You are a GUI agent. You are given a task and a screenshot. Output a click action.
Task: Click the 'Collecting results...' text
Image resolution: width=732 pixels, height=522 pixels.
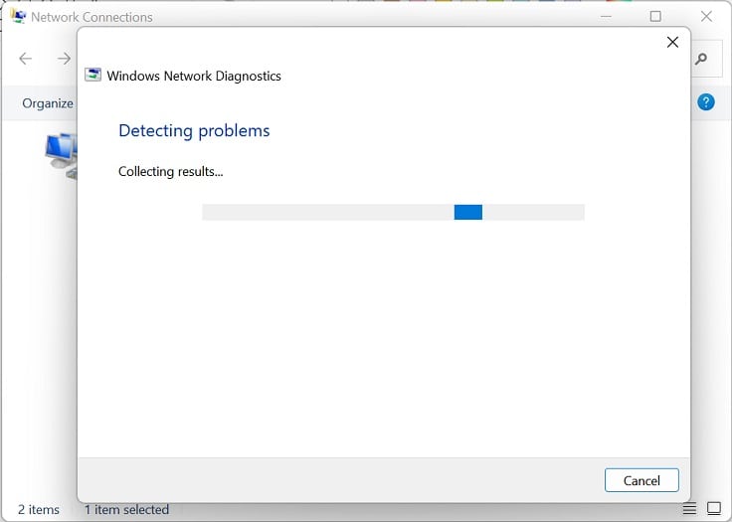(171, 171)
